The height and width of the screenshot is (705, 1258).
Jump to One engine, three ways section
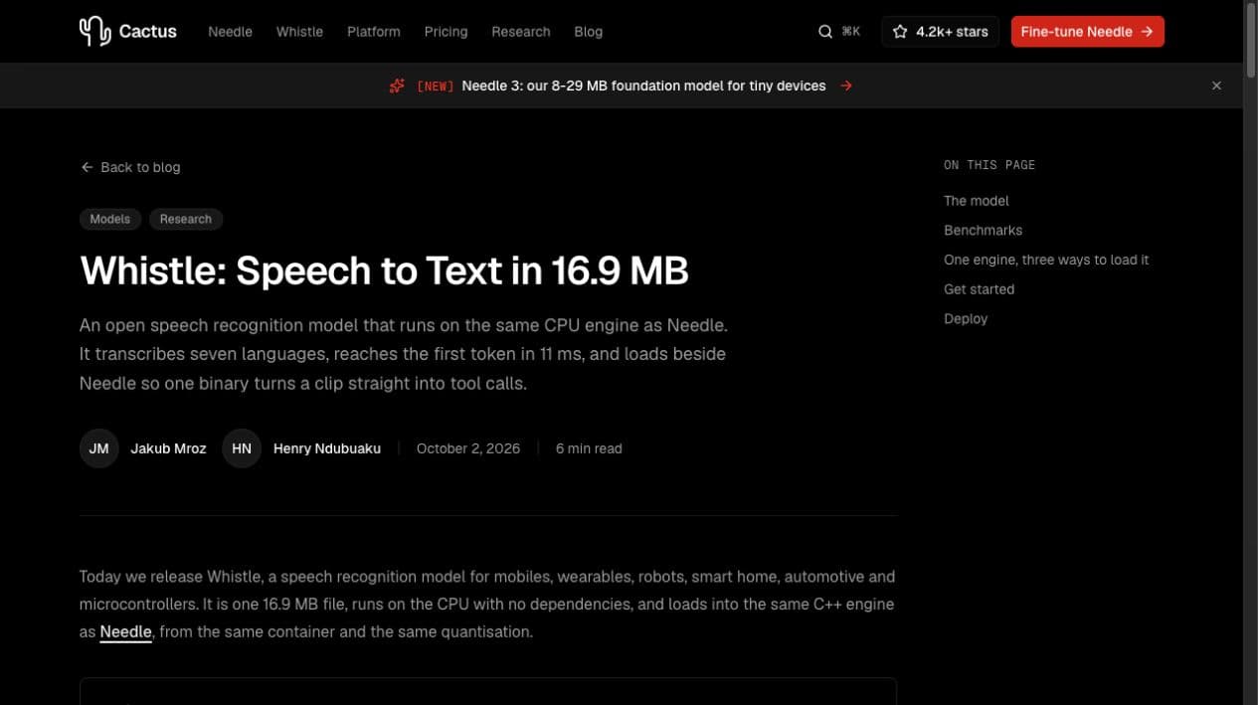[1046, 260]
